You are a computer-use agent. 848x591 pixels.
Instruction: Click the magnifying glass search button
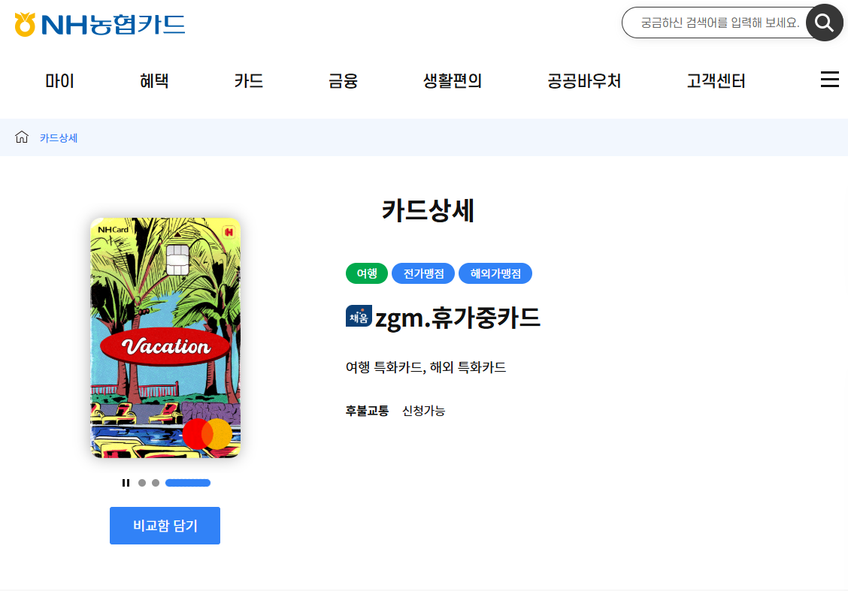(x=824, y=23)
